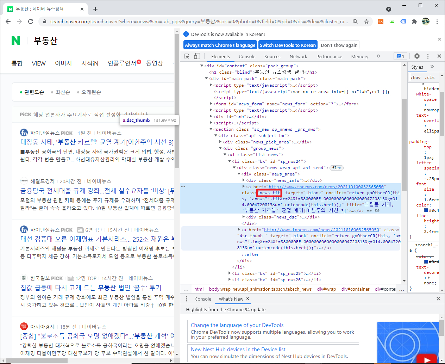The width and height of the screenshot is (445, 364).
Task: Expand the div class="news_pick_area" node
Action: pos(220,142)
